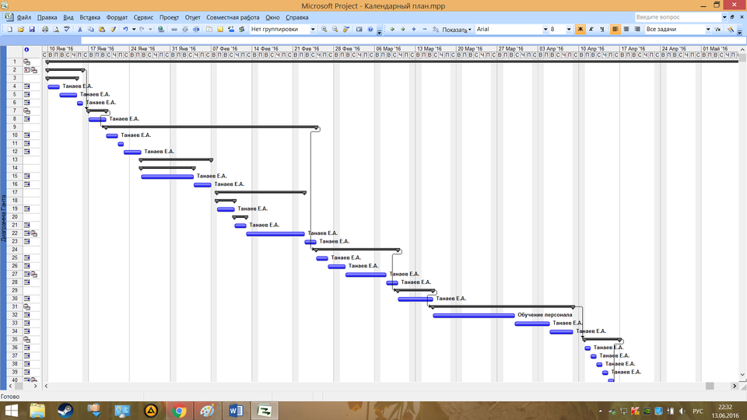The image size is (747, 420).
Task: Undo the last action
Action: point(126,30)
